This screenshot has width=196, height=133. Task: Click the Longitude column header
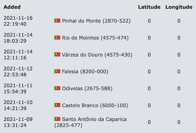[x=179, y=7]
